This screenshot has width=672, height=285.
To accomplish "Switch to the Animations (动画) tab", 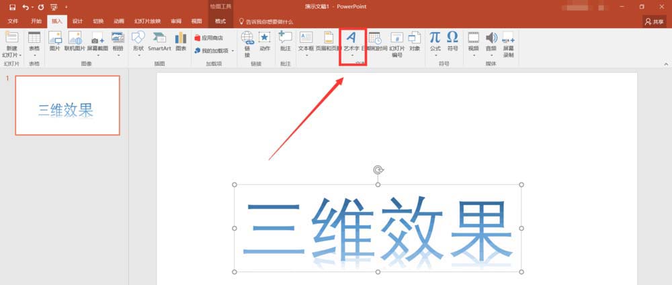I will click(119, 21).
